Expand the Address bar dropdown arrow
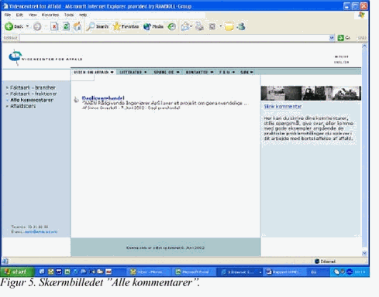The width and height of the screenshot is (379, 297). [x=332, y=38]
